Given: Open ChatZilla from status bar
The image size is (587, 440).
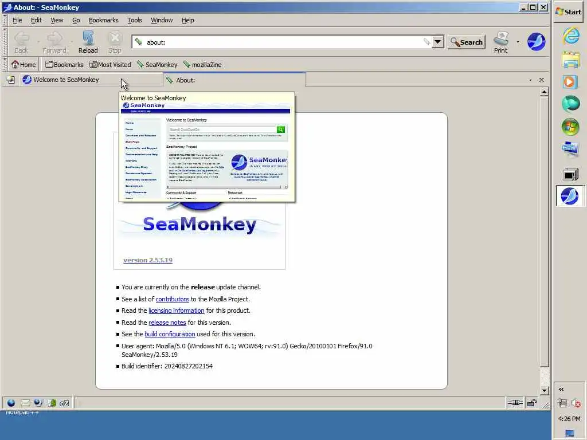Looking at the screenshot, I should 64,403.
